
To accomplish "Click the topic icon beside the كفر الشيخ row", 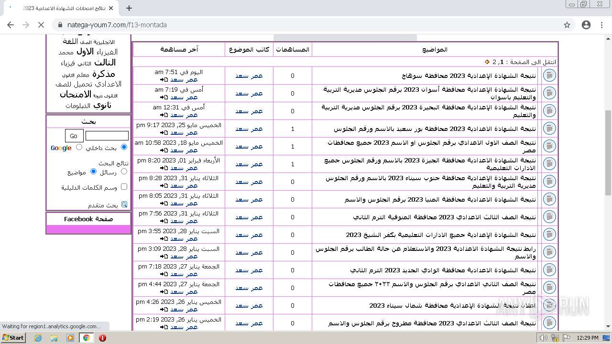I will (x=549, y=235).
